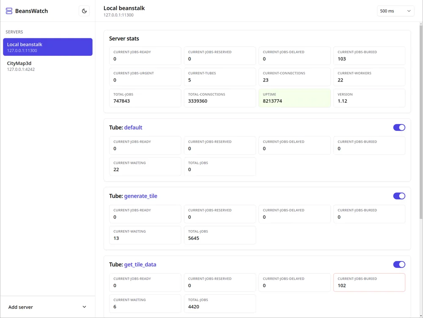Viewport: 423px width, 318px height.
Task: Turn off the generate_tile tube switch
Action: click(399, 196)
